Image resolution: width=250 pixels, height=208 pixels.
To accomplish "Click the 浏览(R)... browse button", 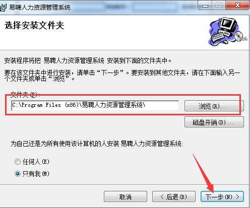I will 214,106.
